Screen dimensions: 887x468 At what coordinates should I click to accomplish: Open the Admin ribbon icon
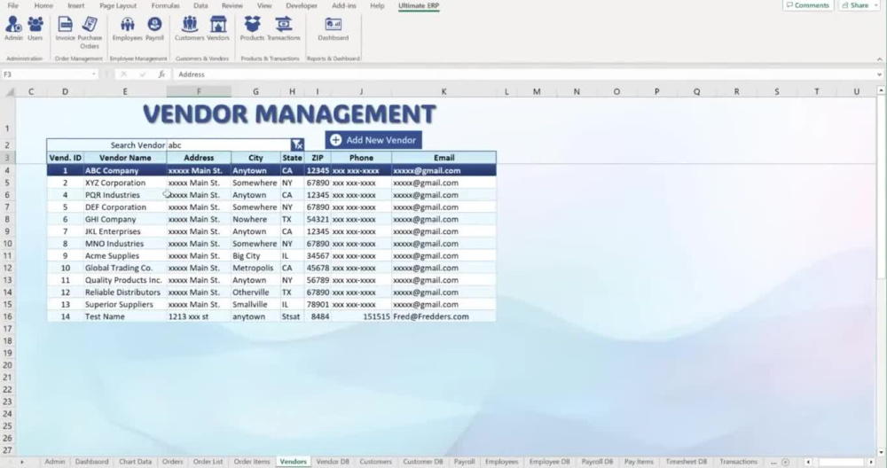tap(13, 28)
